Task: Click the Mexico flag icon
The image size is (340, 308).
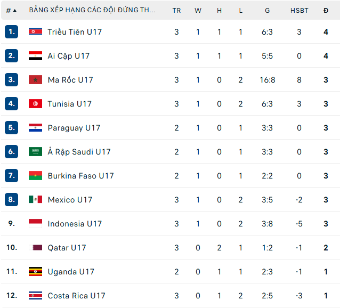Action: (35, 200)
